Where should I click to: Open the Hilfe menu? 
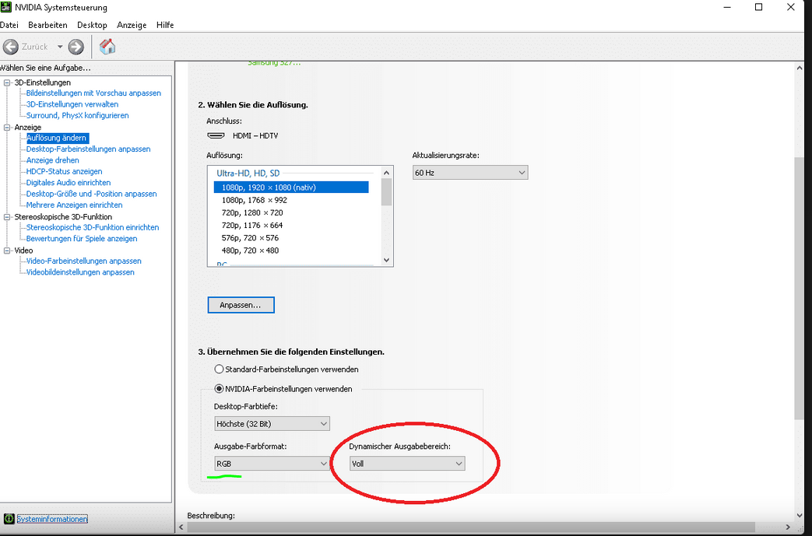[165, 25]
